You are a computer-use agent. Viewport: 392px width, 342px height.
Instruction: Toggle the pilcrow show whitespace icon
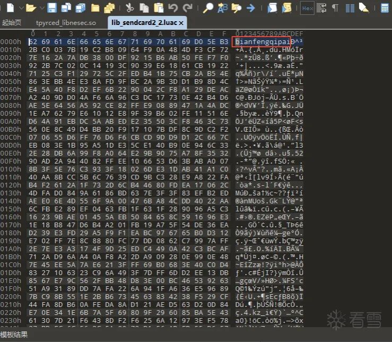(x=335, y=8)
